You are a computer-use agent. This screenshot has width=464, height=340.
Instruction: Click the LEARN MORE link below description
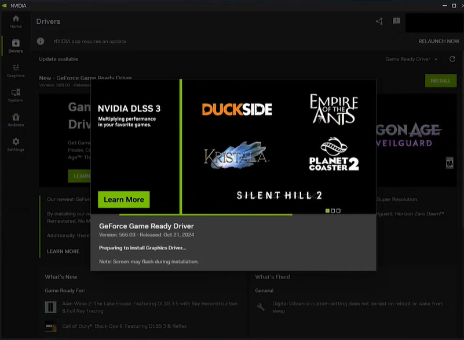pos(63,251)
